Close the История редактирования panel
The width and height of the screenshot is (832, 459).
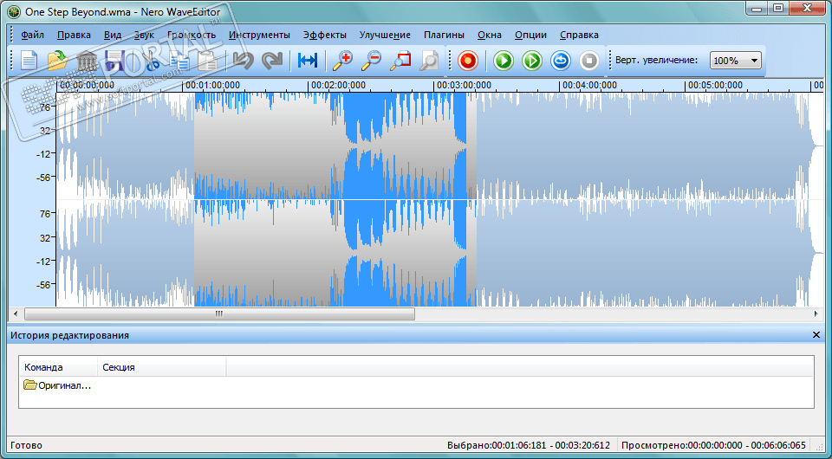point(816,335)
